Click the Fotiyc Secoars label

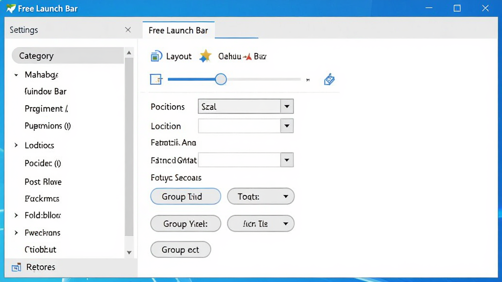[176, 178]
